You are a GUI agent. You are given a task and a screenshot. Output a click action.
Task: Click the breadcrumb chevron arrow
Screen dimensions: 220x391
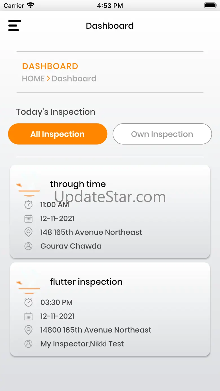pyautogui.click(x=48, y=78)
